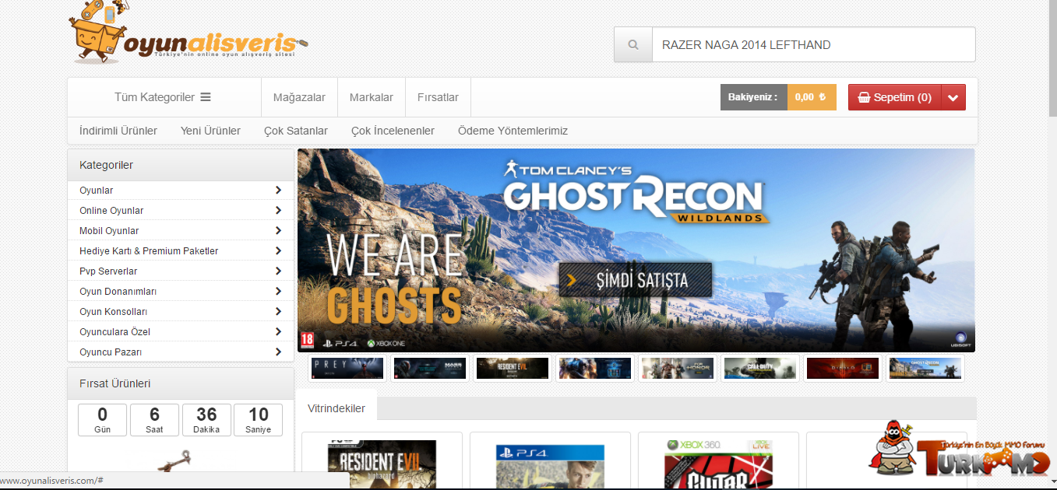Open the Oyuncu Pazarı category

(x=181, y=352)
